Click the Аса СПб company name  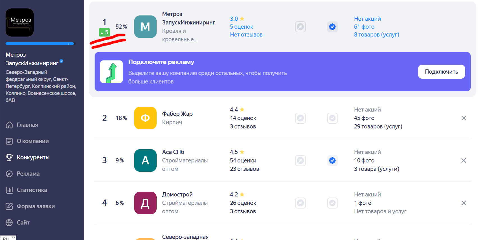[x=173, y=152]
